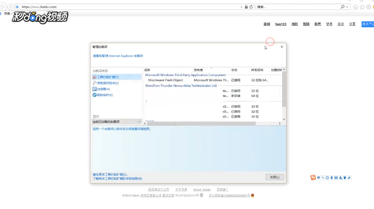Image resolution: width=374 pixels, height=209 pixels.
Task: Open the Sogou emoji smiley icon
Action: pos(327,178)
